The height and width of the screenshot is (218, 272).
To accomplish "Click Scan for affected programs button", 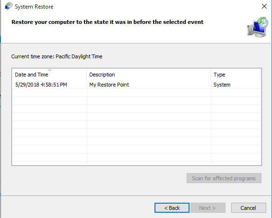I will pos(224,178).
